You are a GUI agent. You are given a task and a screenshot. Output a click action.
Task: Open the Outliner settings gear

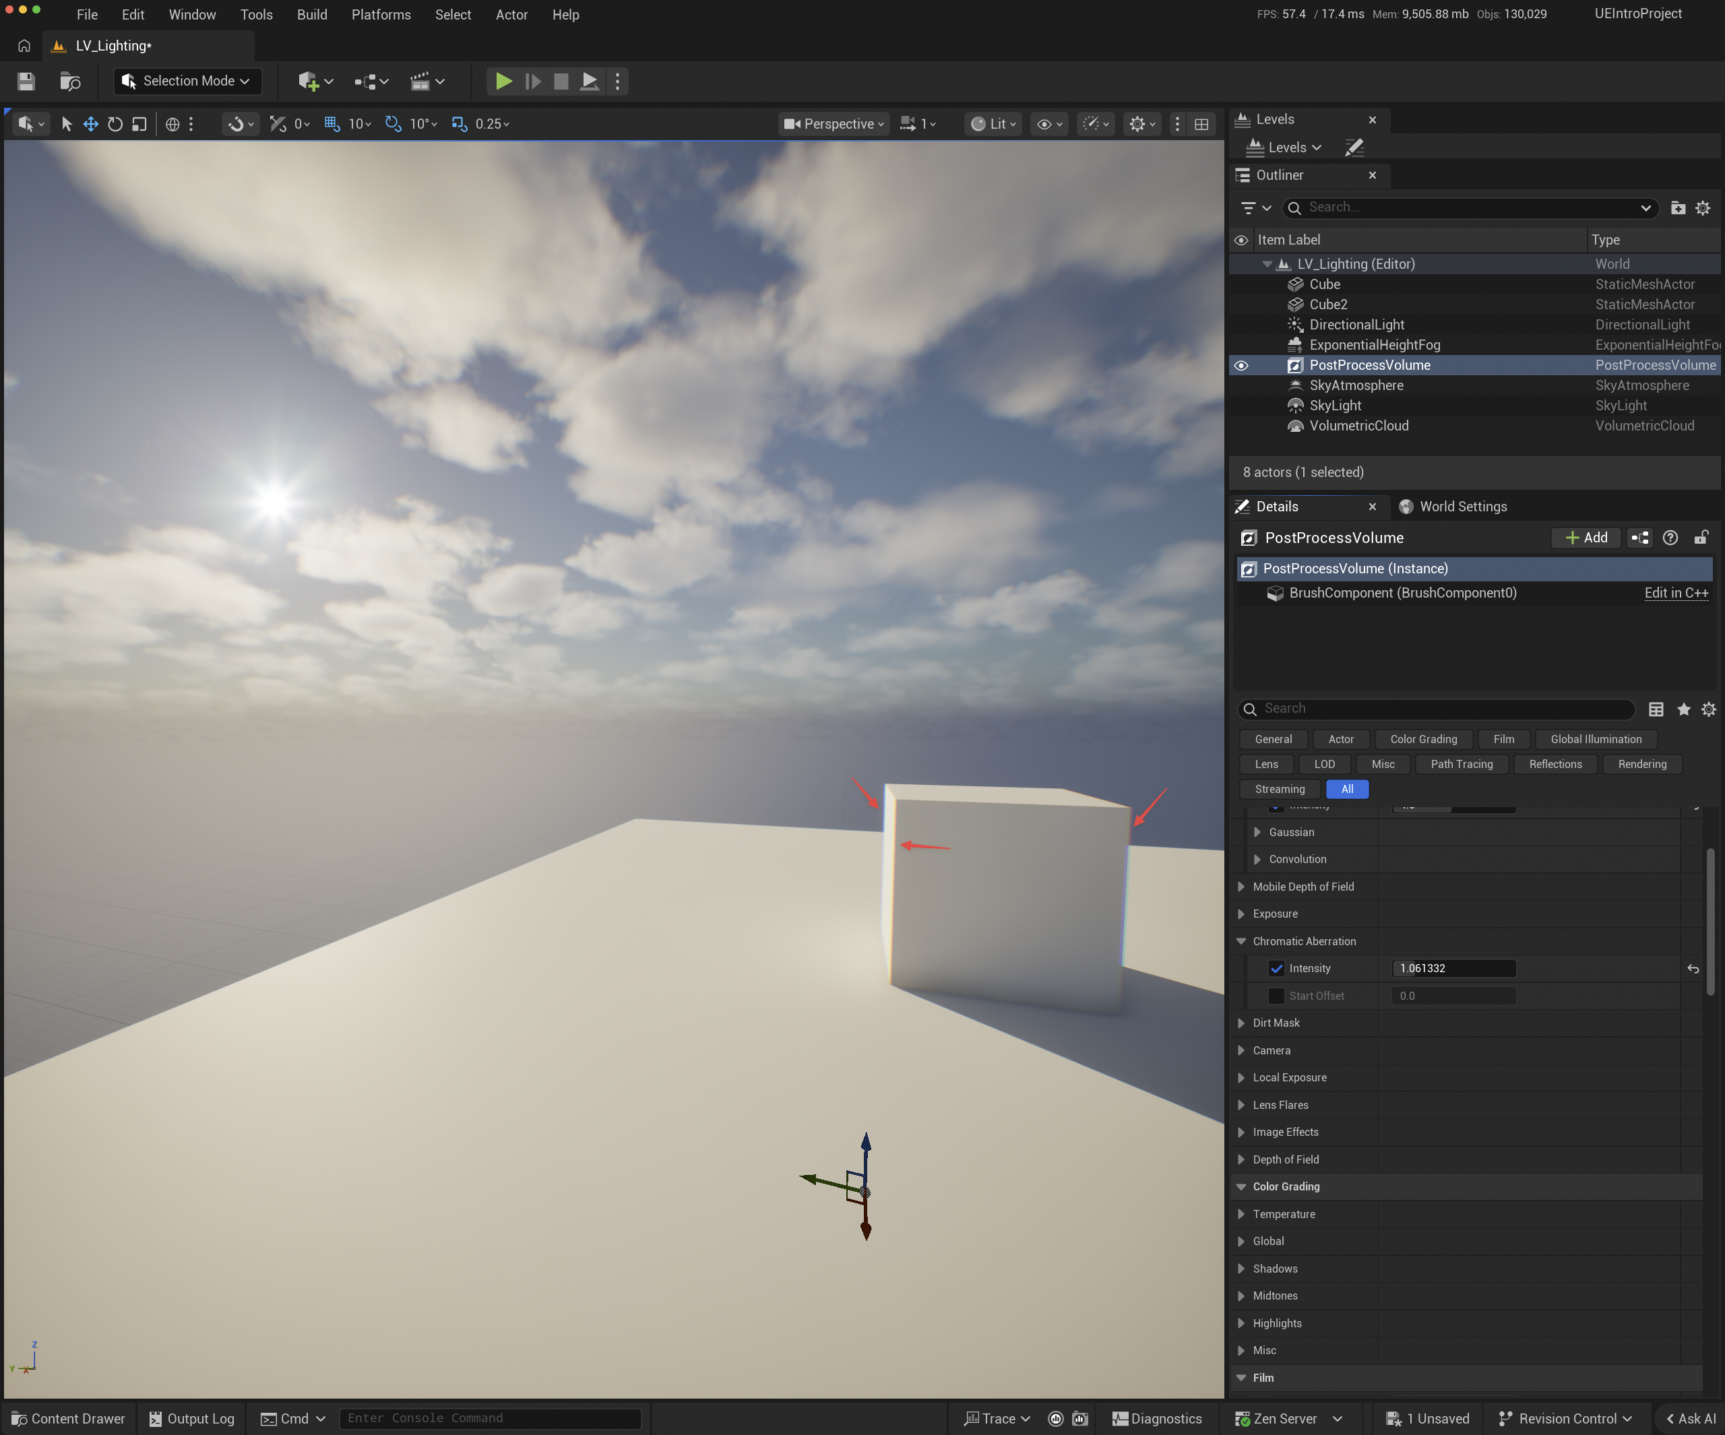[1703, 208]
